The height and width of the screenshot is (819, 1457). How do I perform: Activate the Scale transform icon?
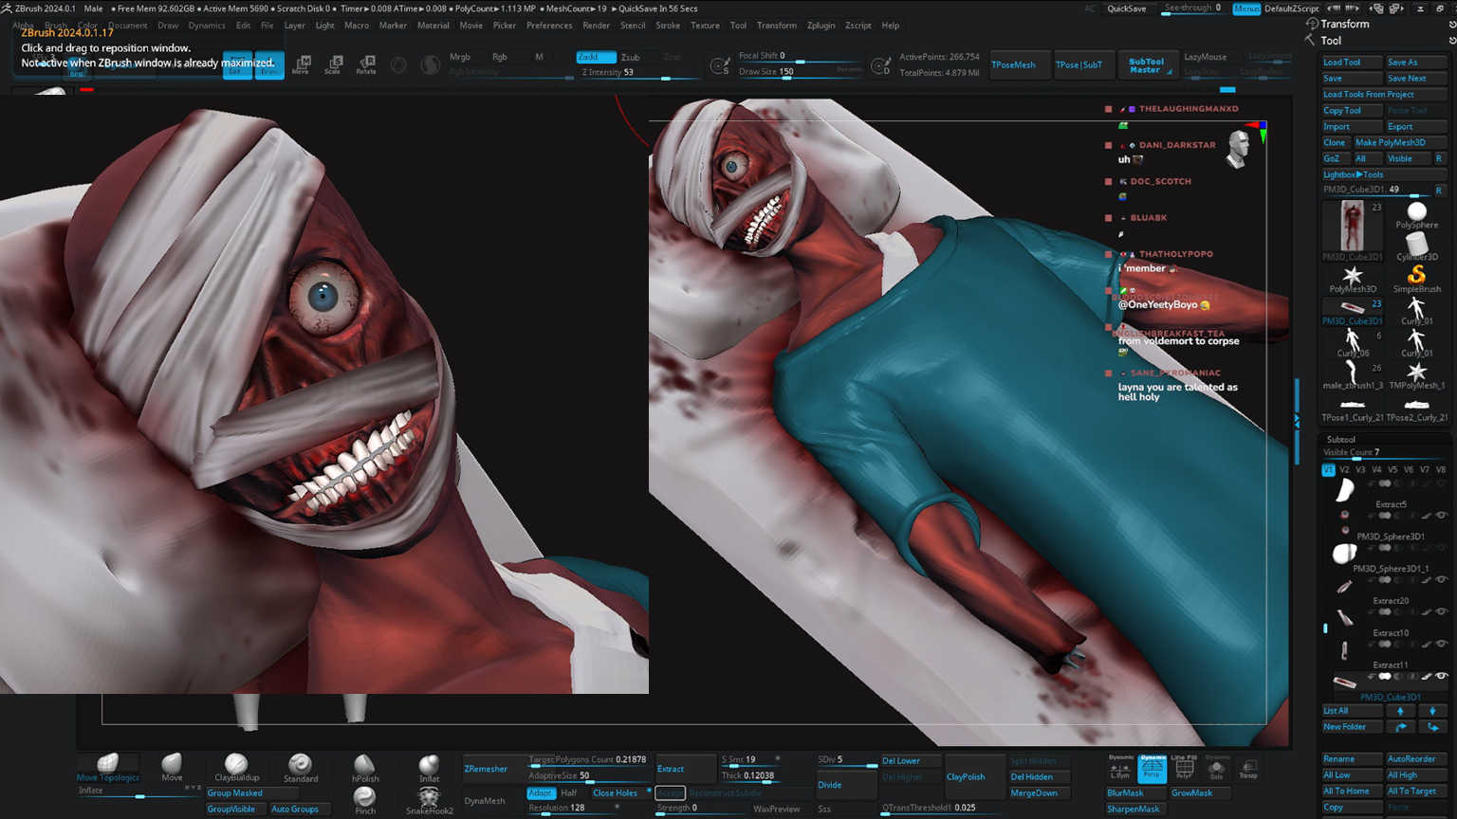pos(333,64)
